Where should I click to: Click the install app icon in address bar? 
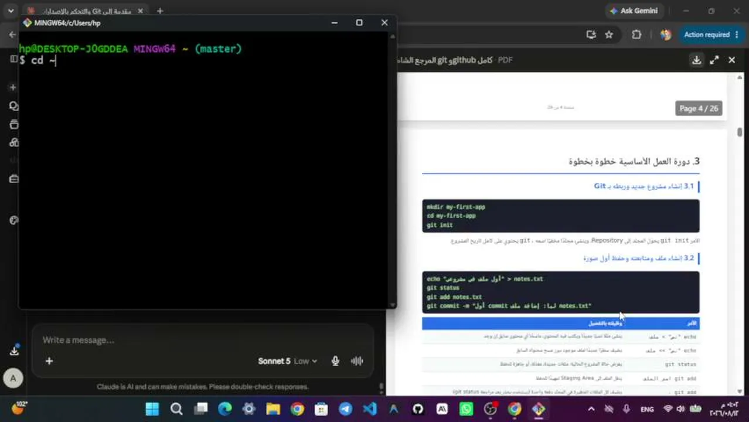(591, 35)
